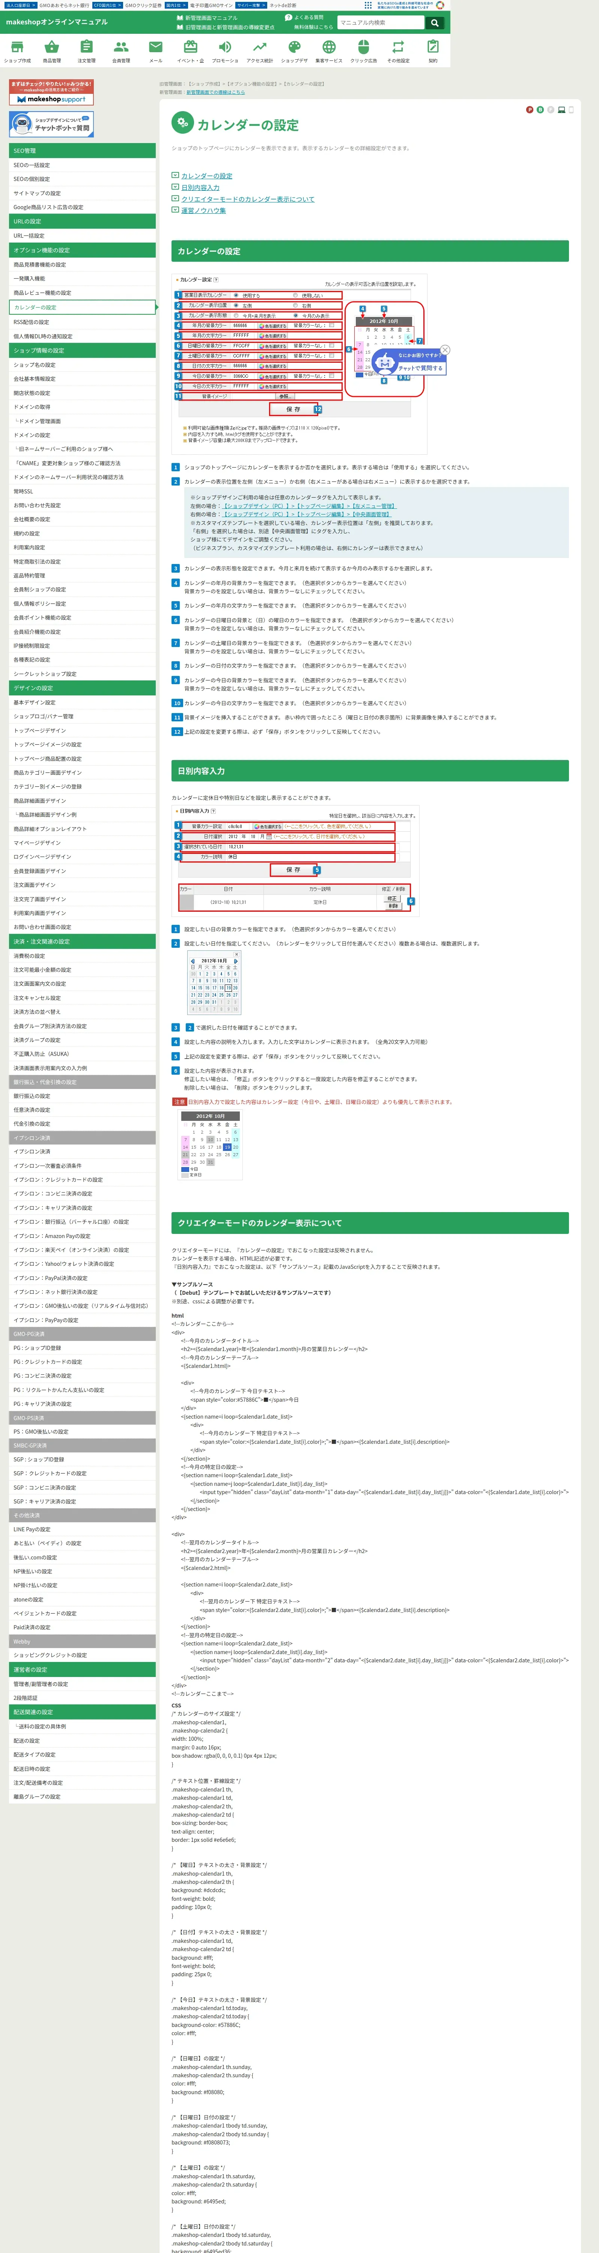
Task: Select オプション機能の設定 sidebar header
Action: 82,250
